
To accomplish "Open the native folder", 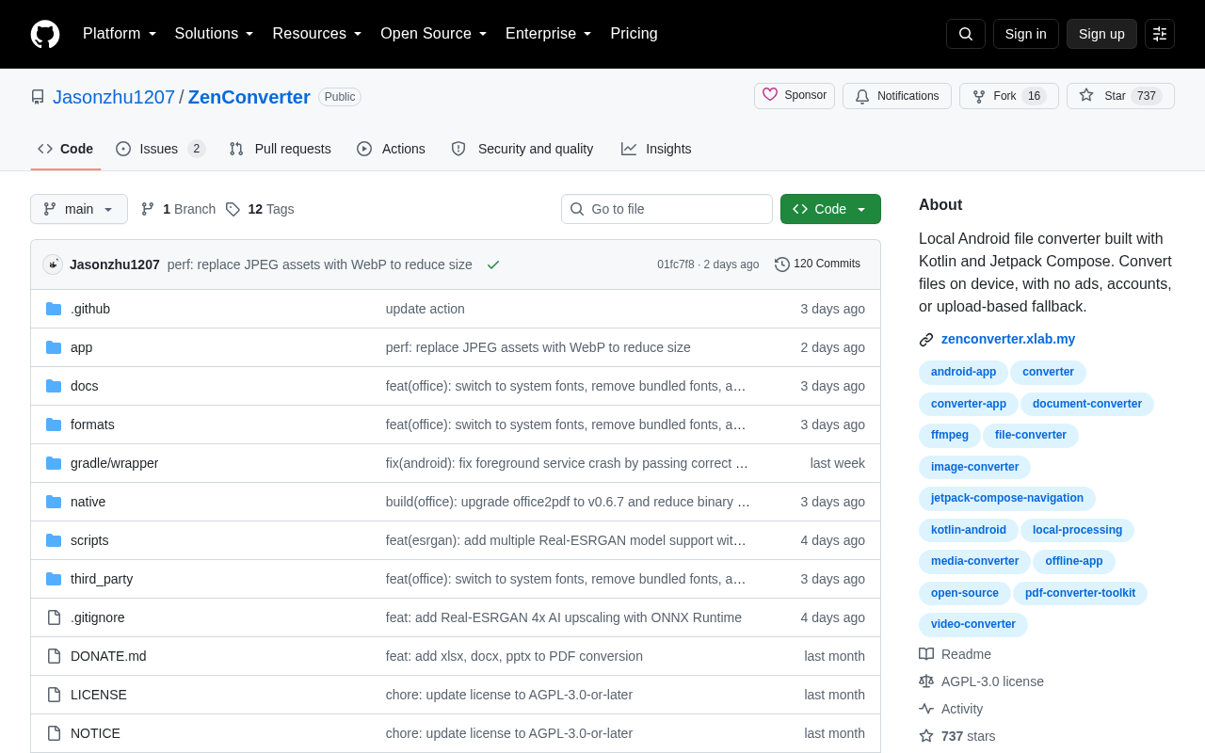I will click(x=88, y=502).
